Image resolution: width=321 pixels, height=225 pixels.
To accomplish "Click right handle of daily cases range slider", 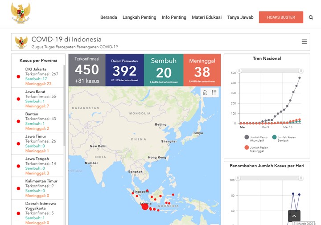I will point(301,178).
